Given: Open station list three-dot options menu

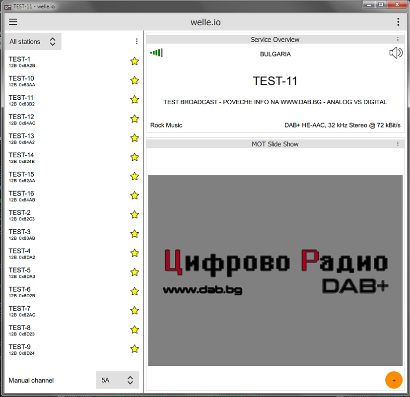Looking at the screenshot, I should [x=137, y=41].
